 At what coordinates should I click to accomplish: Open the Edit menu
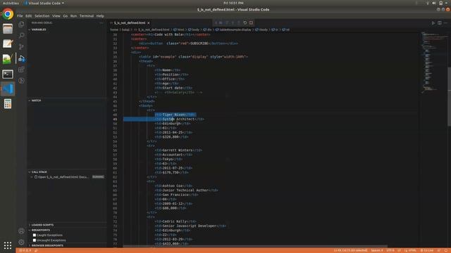click(x=28, y=15)
